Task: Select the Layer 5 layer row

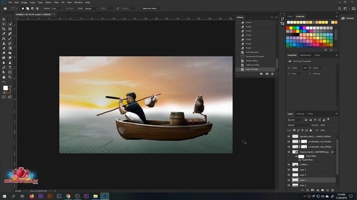Action: point(311,180)
